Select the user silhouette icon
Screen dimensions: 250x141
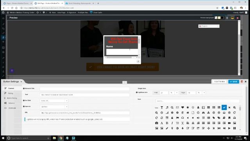(198, 107)
